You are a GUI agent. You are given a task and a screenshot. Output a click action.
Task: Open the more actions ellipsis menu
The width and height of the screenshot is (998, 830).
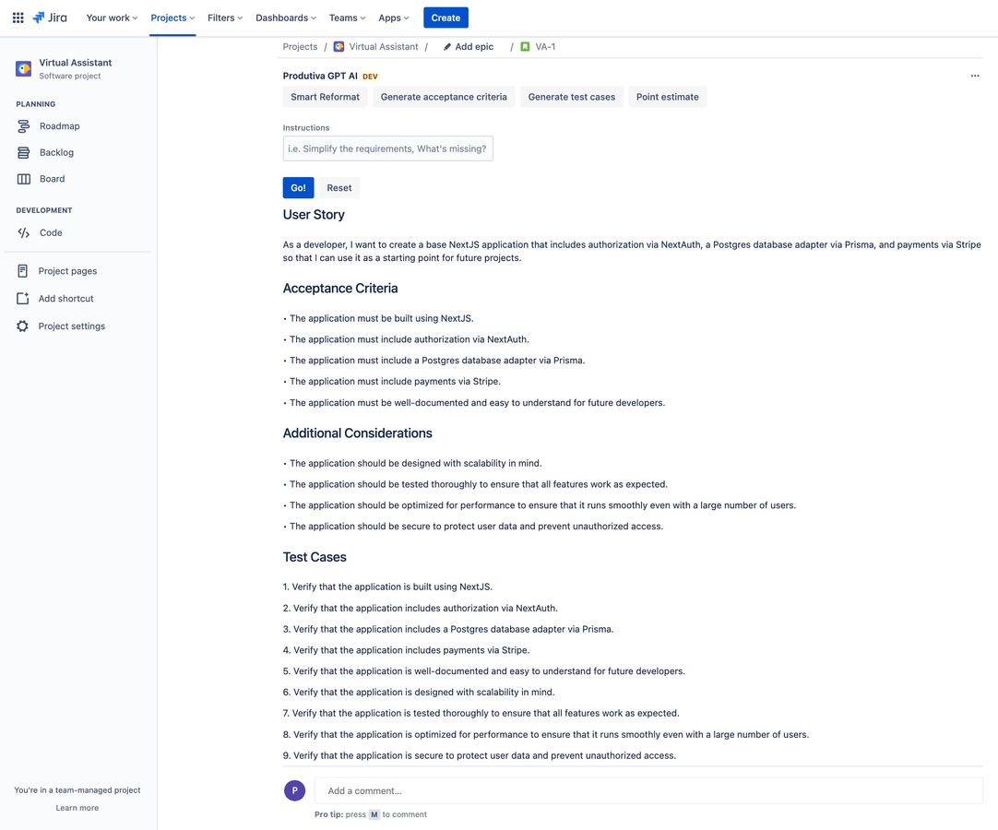pyautogui.click(x=974, y=76)
